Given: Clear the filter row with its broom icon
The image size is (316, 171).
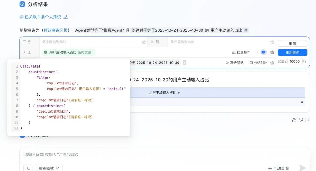Looking at the screenshot, I should coord(272,63).
